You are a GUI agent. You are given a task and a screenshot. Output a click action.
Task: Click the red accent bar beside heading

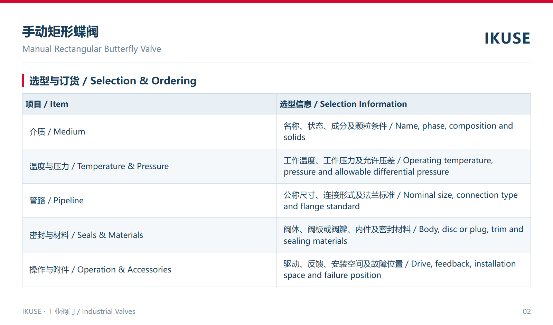pos(23,81)
